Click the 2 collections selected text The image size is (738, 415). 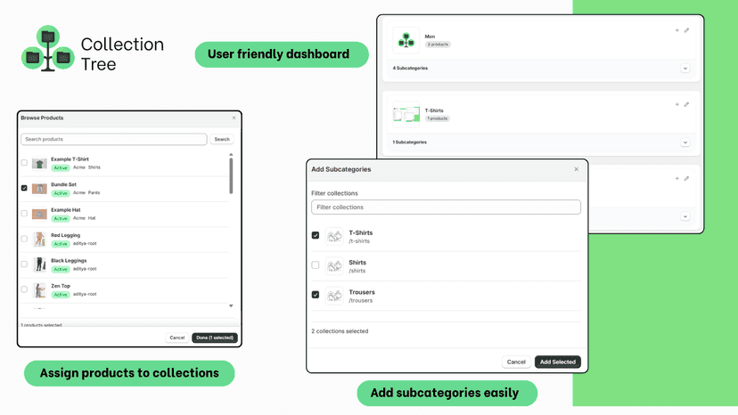coord(340,331)
